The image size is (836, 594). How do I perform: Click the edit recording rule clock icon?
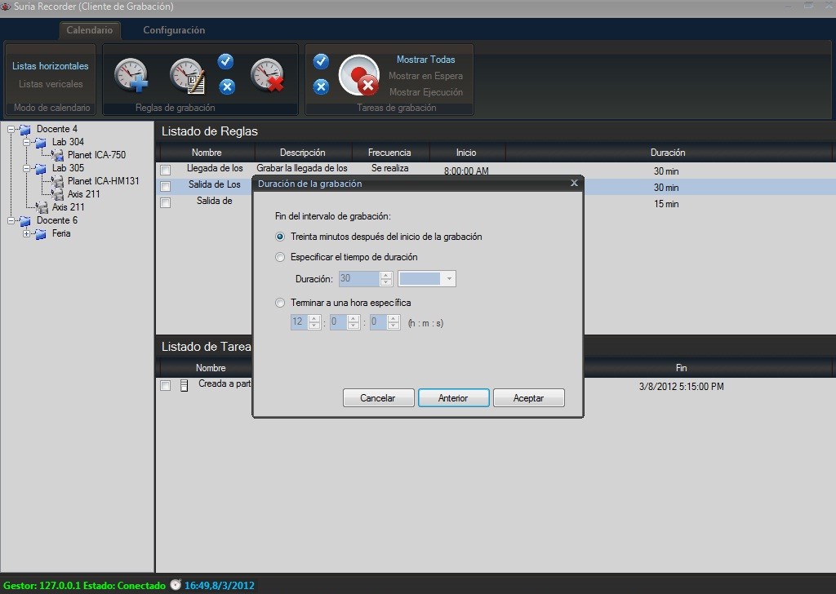187,75
